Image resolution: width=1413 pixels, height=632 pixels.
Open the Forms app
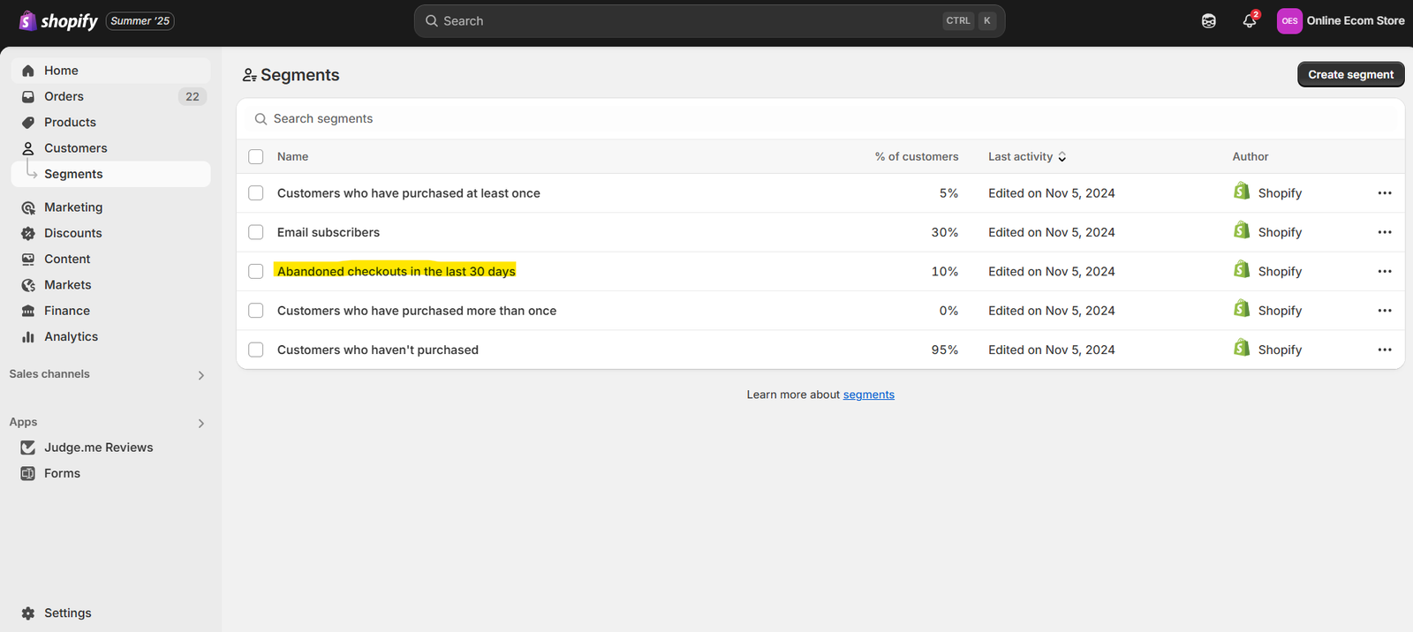point(62,473)
